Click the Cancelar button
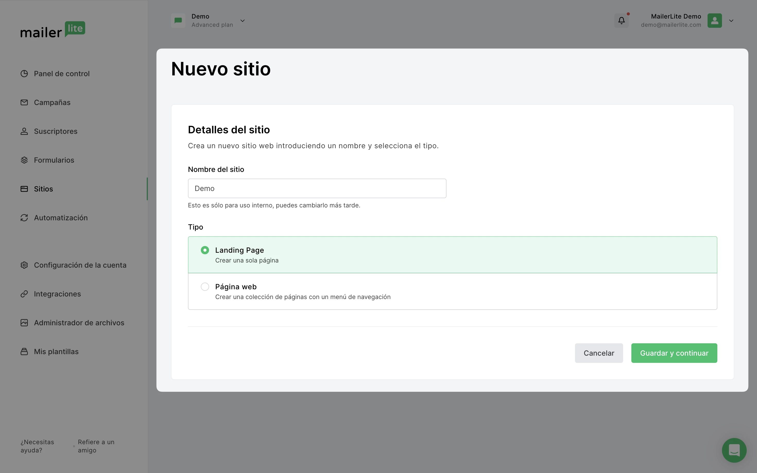Viewport: 757px width, 473px height. 599,353
